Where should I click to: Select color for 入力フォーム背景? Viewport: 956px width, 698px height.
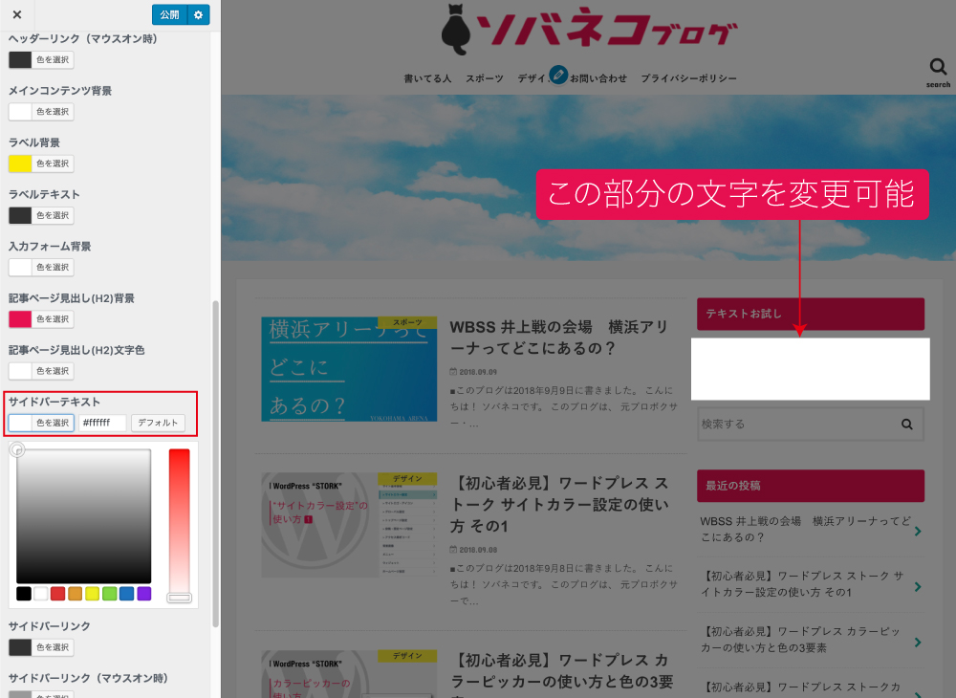41,267
